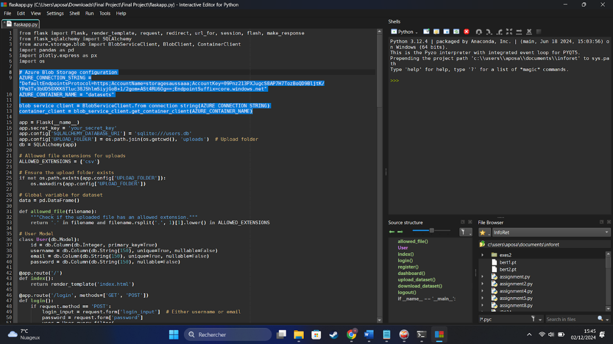Open Steam from the taskbar
613x344 pixels.
334,335
